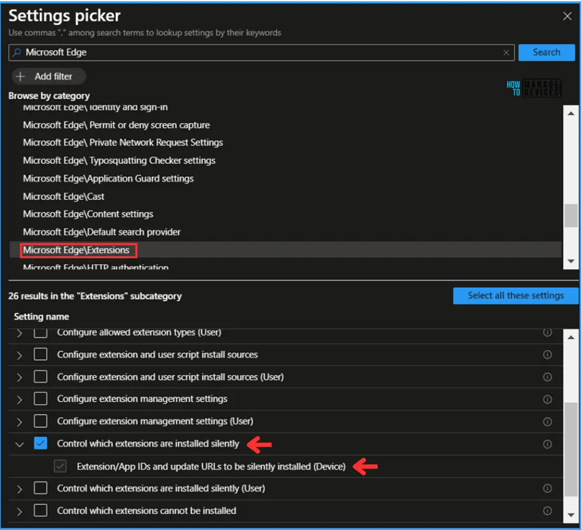Click Select all these settings button
This screenshot has height=530, width=581.
click(x=515, y=296)
